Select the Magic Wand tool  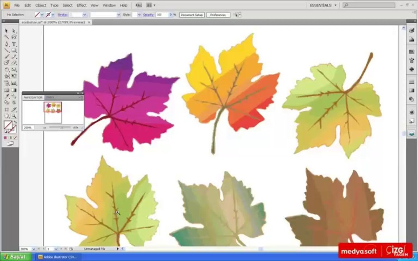pyautogui.click(x=7, y=37)
